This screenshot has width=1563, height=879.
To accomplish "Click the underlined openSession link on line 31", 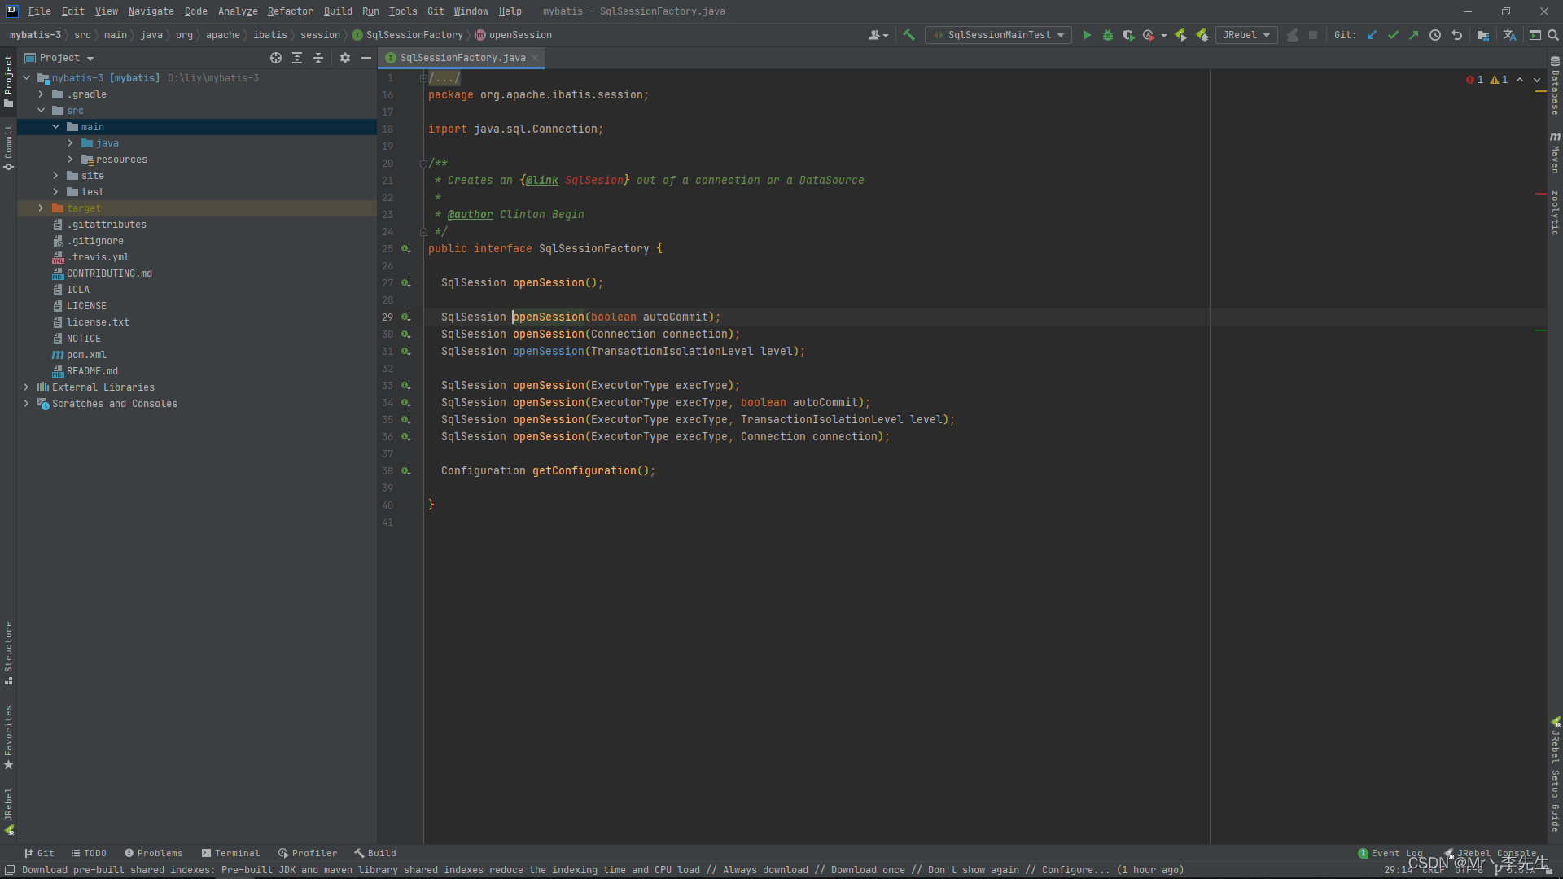I will tap(548, 352).
